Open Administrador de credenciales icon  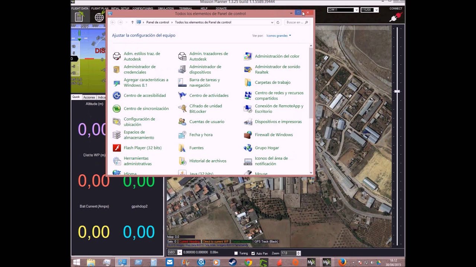click(x=117, y=69)
